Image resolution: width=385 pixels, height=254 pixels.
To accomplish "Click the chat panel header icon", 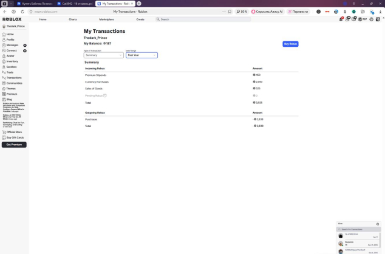I will point(377,224).
